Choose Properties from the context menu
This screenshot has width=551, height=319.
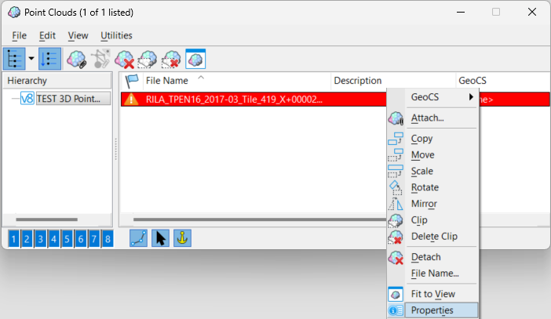click(x=432, y=310)
